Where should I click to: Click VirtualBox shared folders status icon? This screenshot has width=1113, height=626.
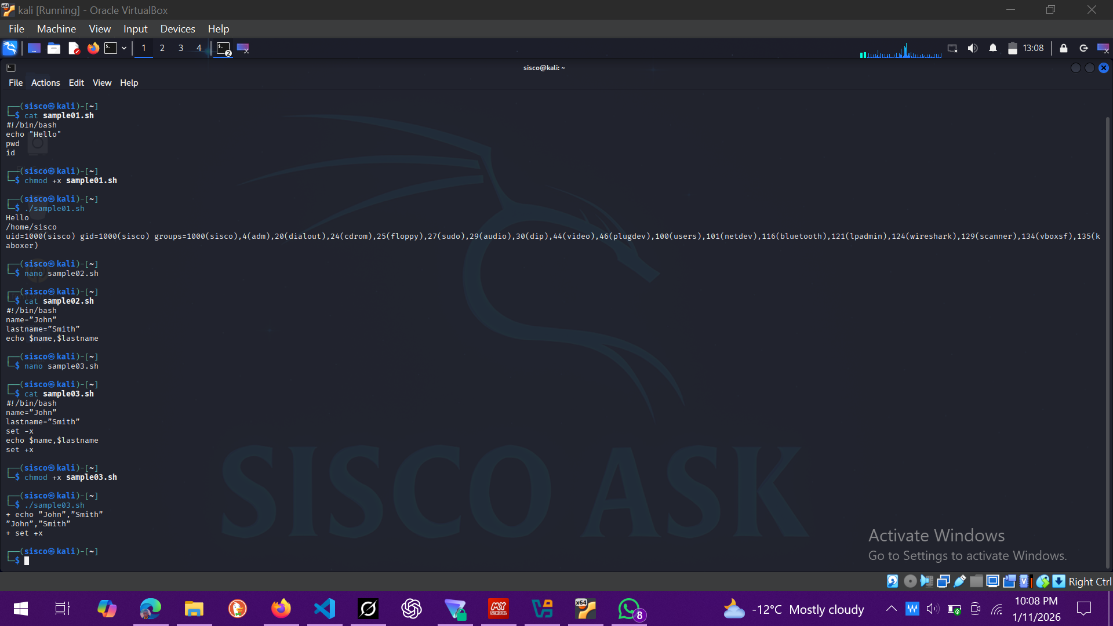point(977,581)
